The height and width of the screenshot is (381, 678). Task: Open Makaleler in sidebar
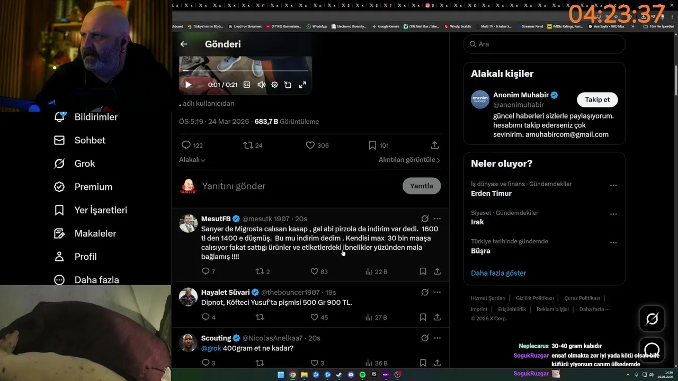coord(85,233)
